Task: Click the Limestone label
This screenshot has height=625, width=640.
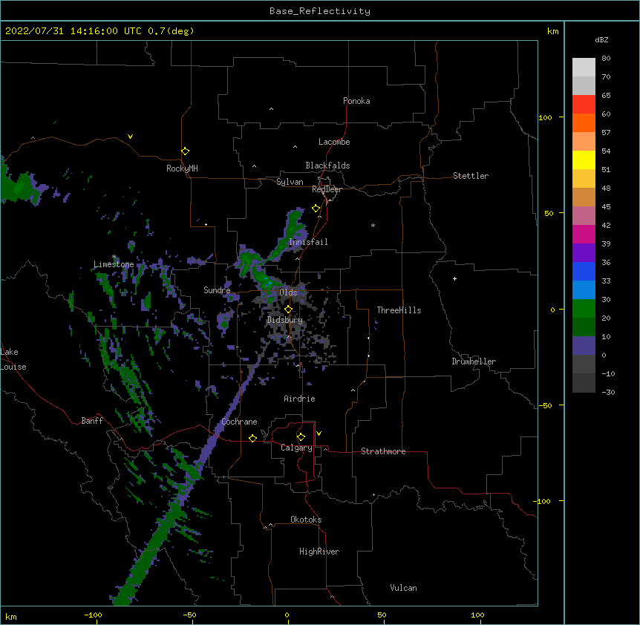Action: [114, 264]
